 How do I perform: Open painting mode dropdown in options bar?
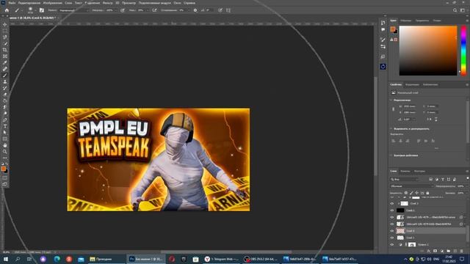(73, 10)
